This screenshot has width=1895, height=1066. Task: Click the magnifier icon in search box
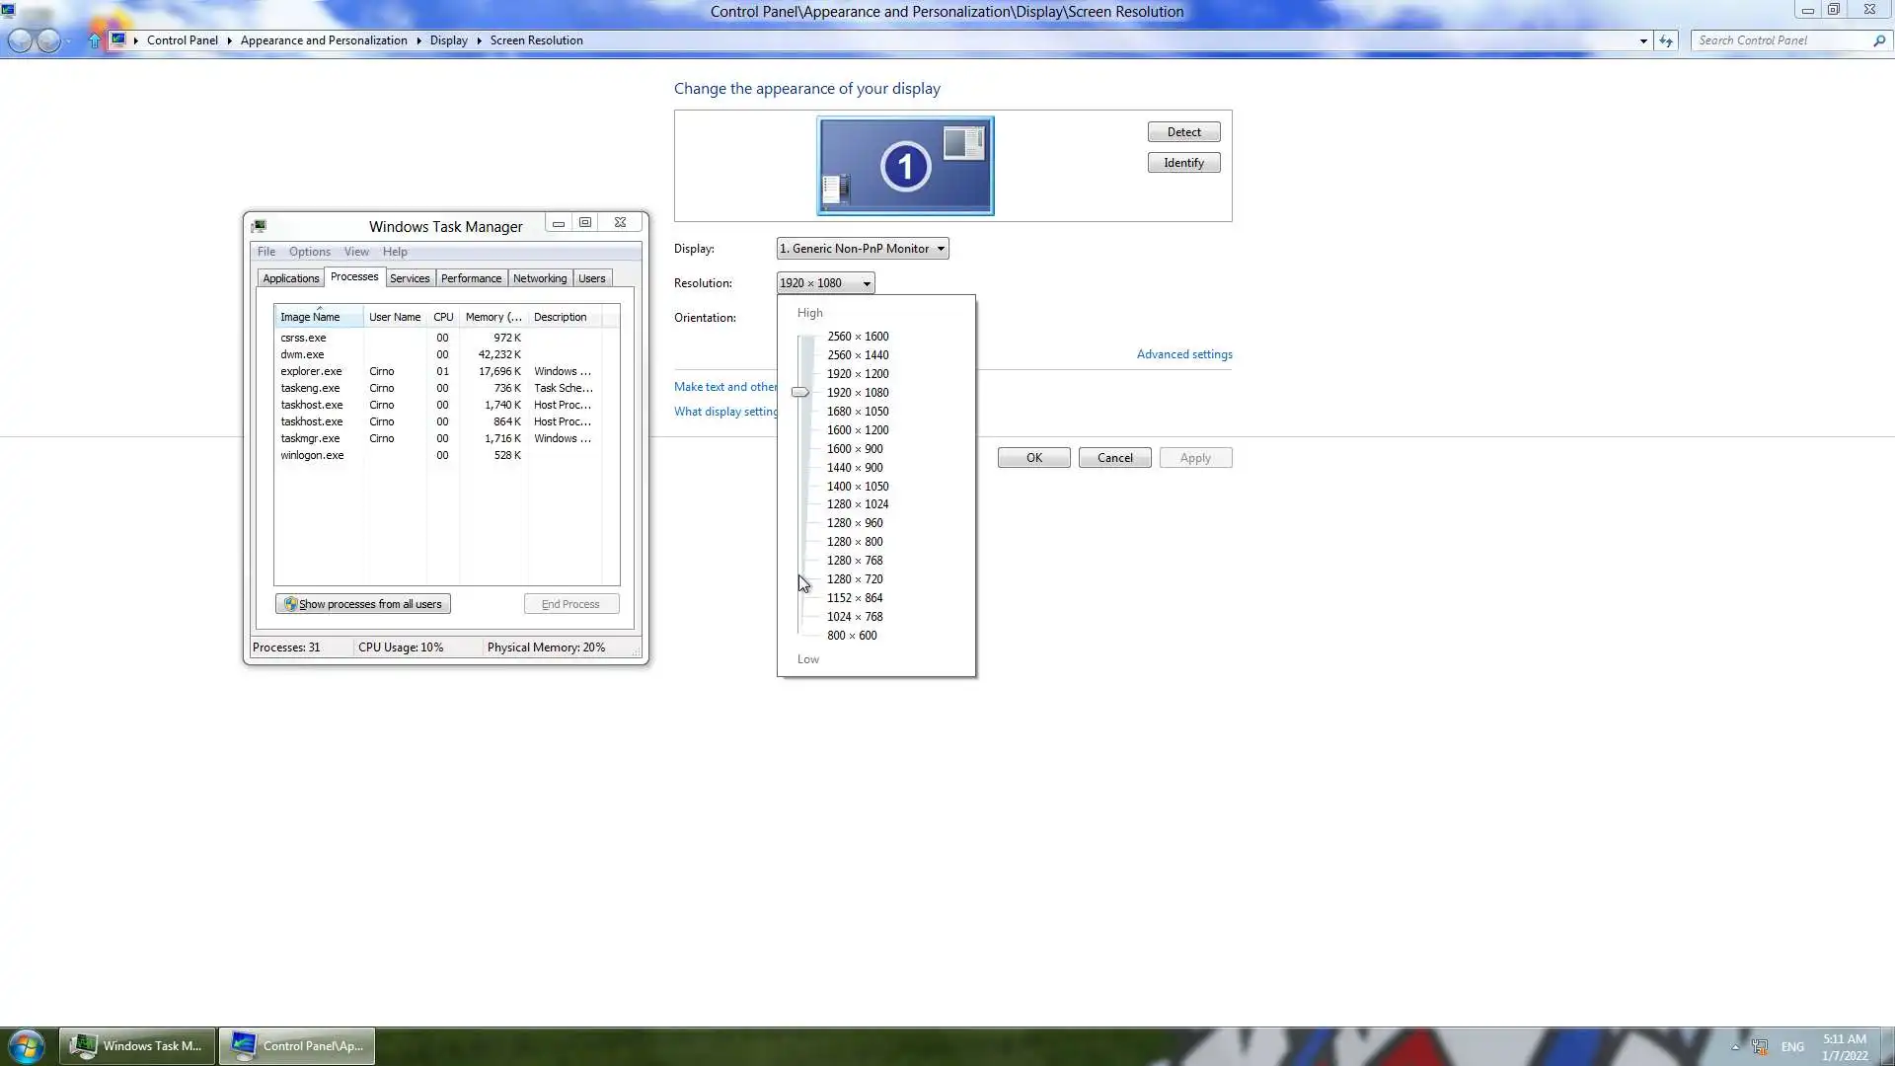click(x=1878, y=40)
